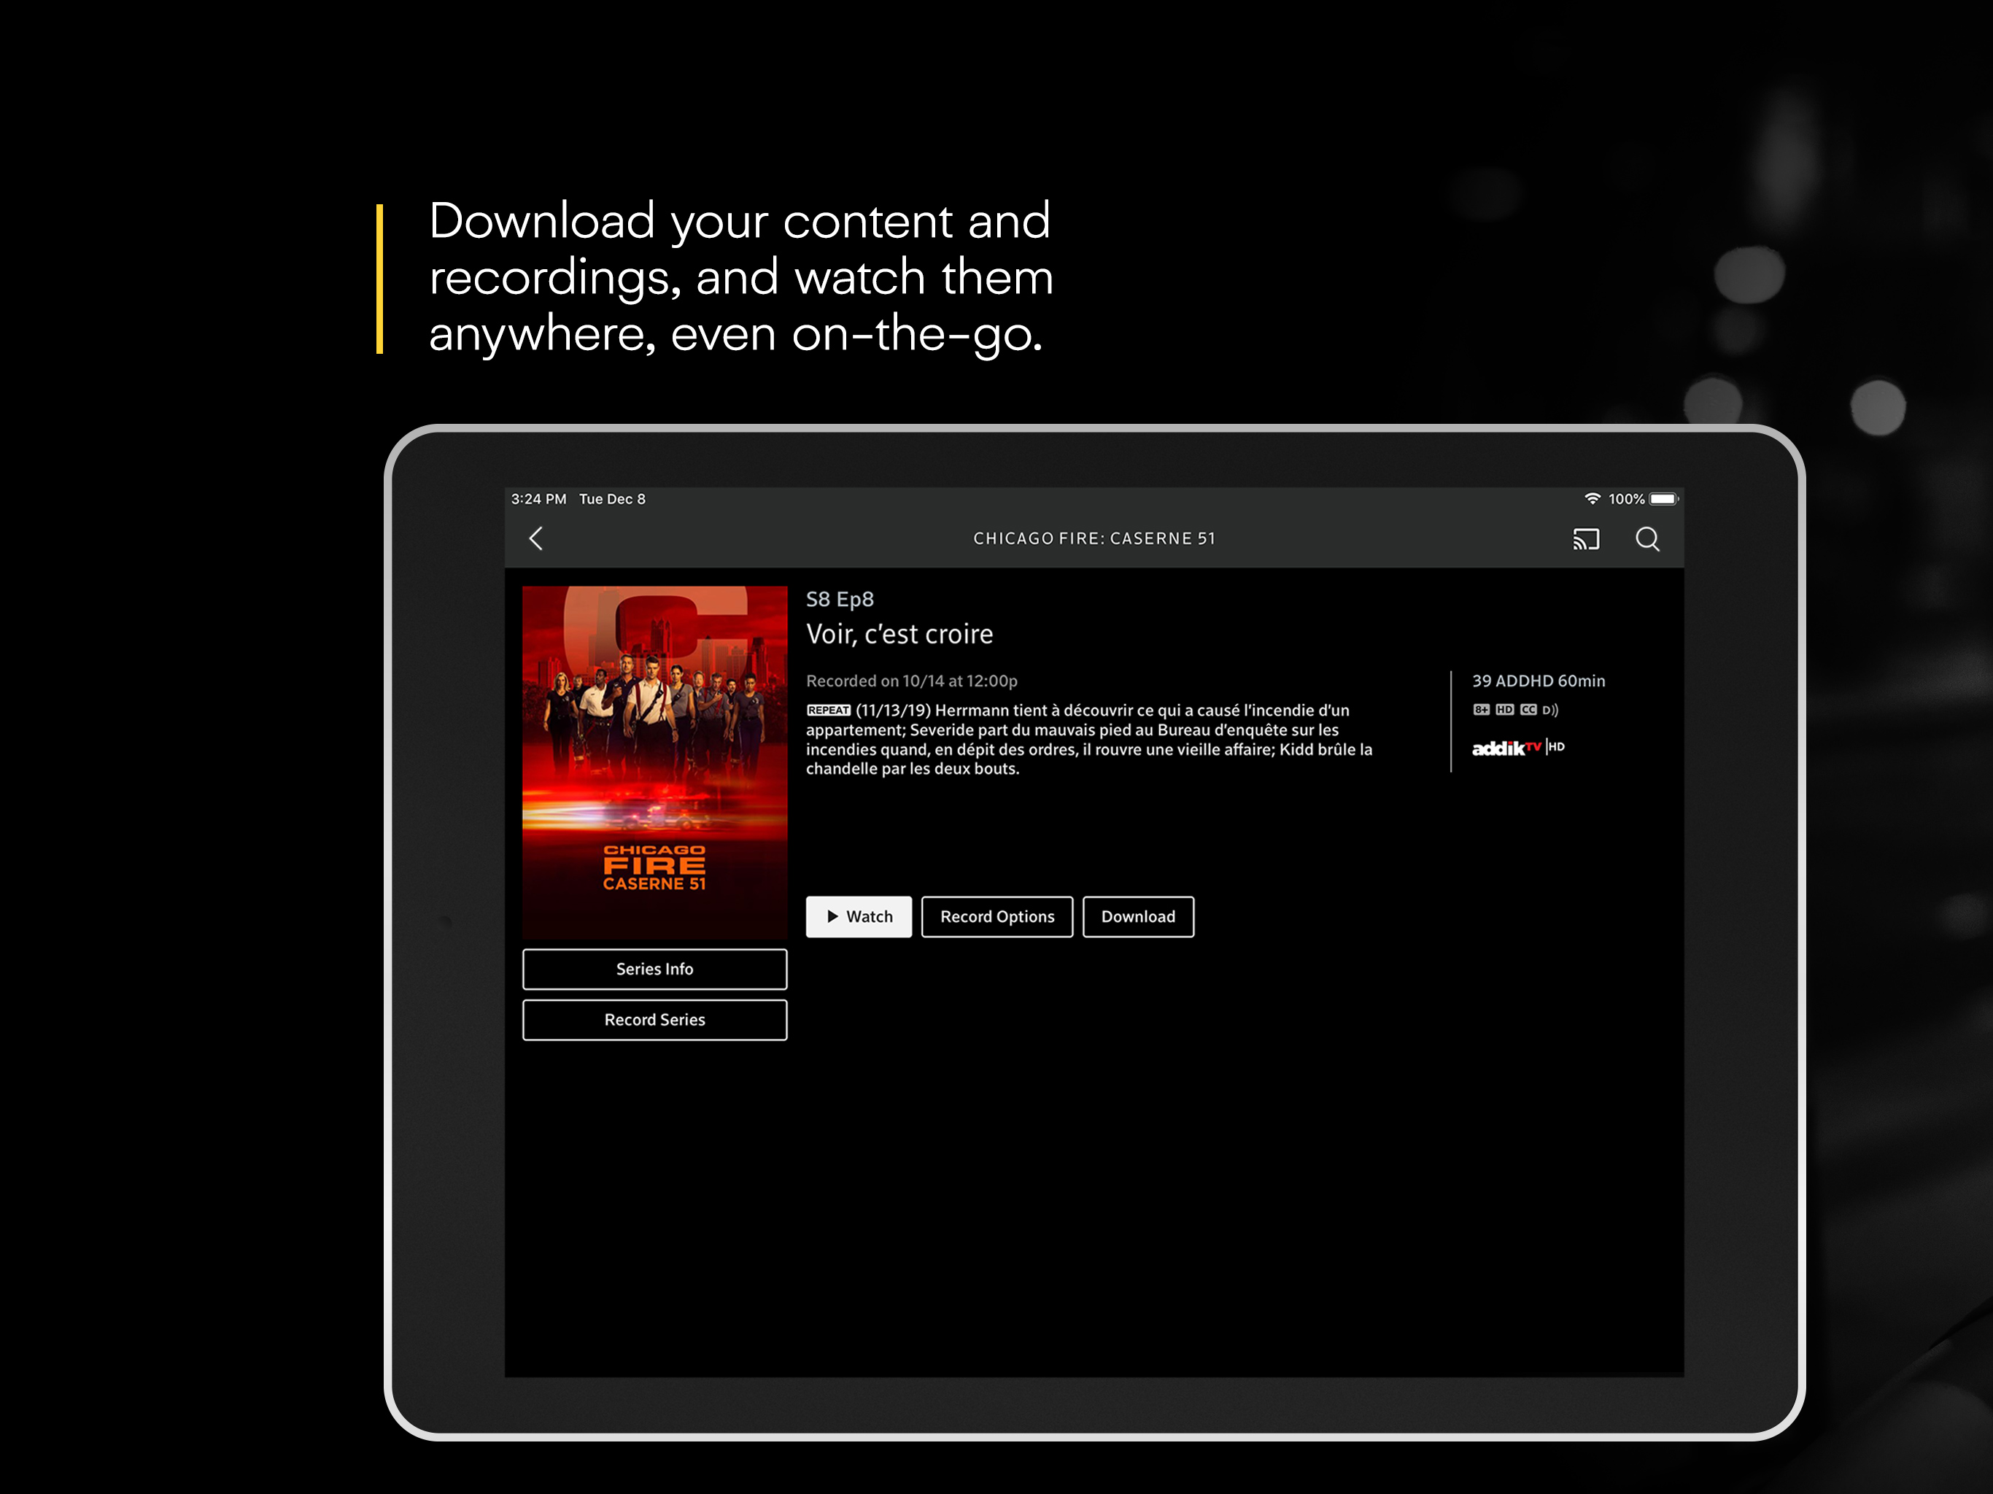Viewport: 1993px width, 1494px height.
Task: Click the 8+ rating badge
Action: [1481, 709]
